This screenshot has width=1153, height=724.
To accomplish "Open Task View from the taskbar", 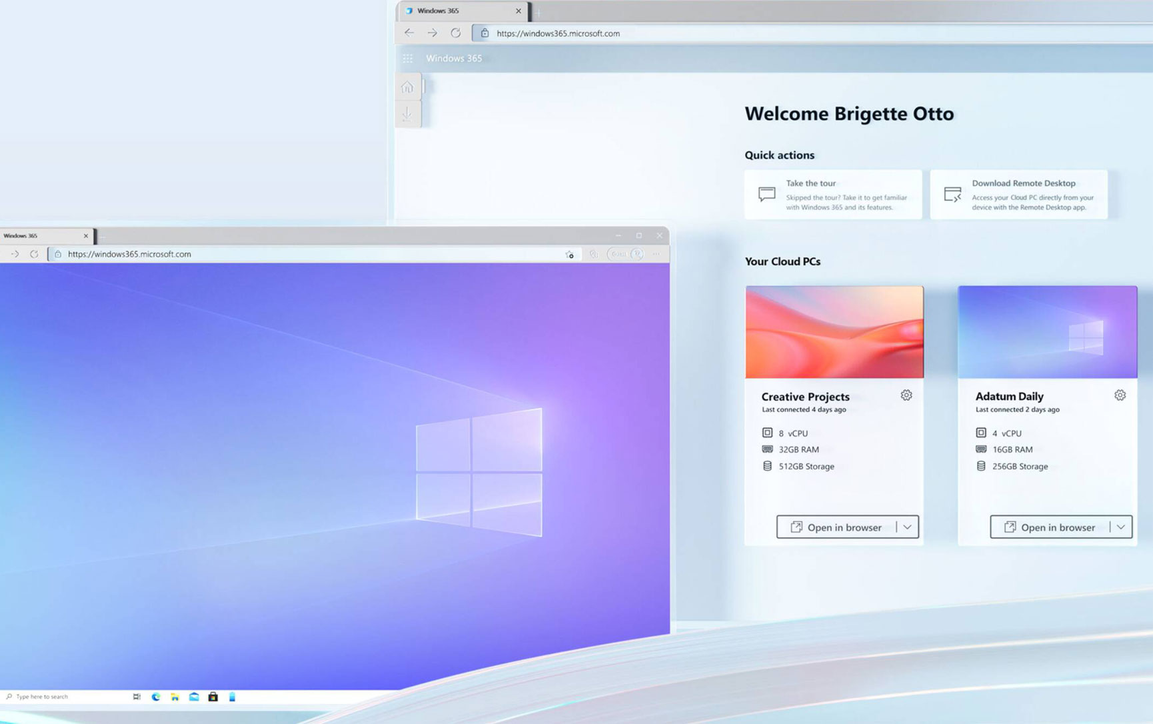I will point(137,697).
